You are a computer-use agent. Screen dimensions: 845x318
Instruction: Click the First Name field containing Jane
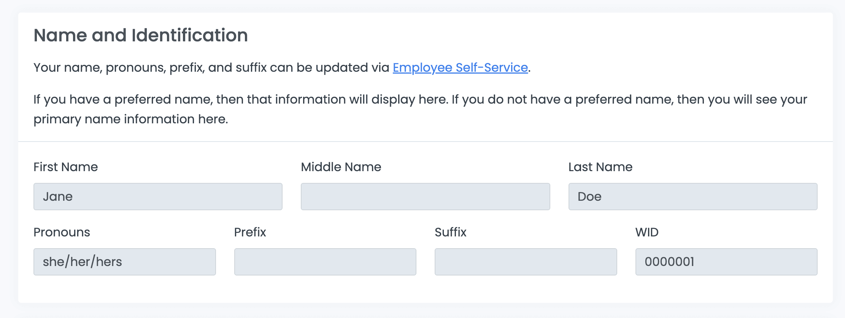tap(158, 197)
